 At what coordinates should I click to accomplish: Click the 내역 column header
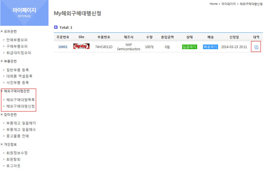click(256, 37)
